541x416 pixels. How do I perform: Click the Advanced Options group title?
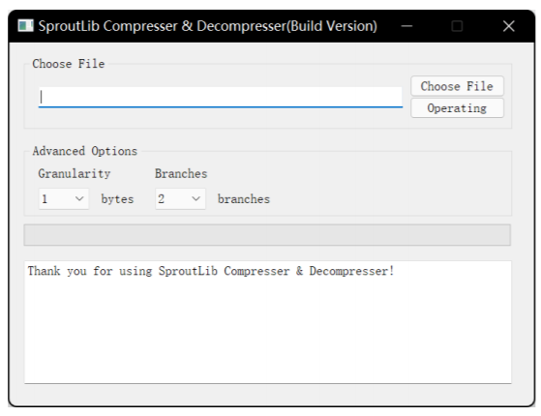click(x=85, y=151)
